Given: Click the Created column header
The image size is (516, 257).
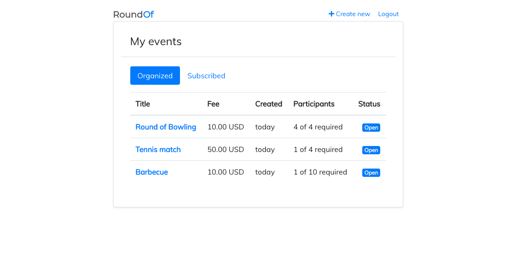Looking at the screenshot, I should coord(268,104).
